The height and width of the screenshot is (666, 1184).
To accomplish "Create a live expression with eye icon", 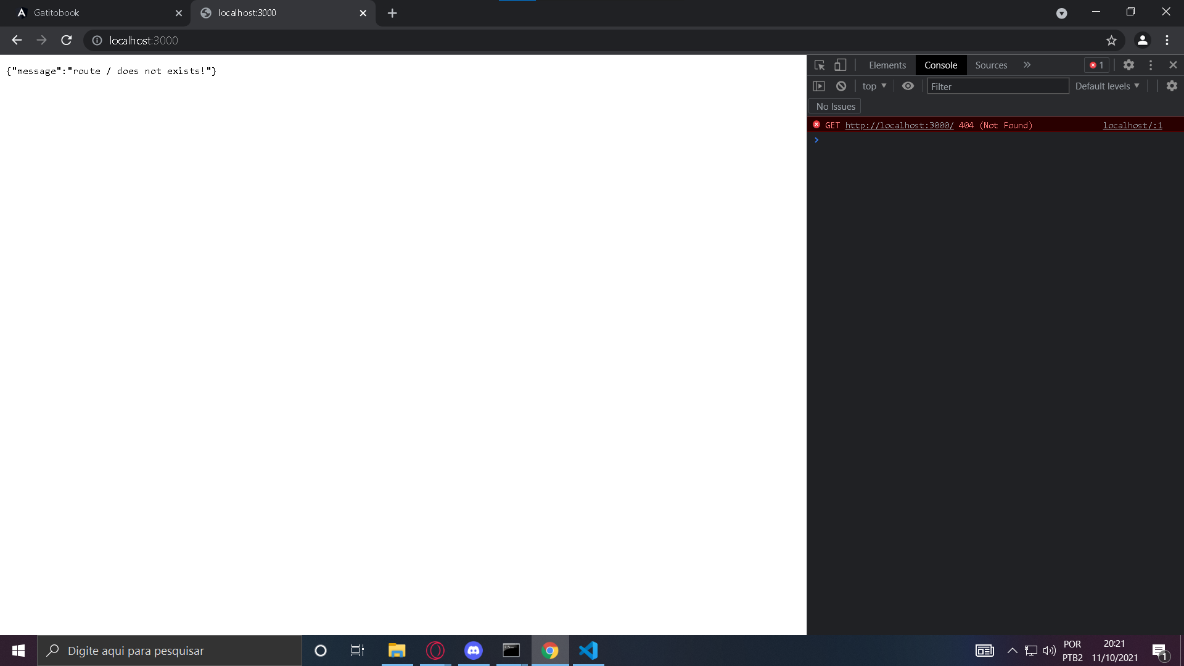I will click(908, 86).
